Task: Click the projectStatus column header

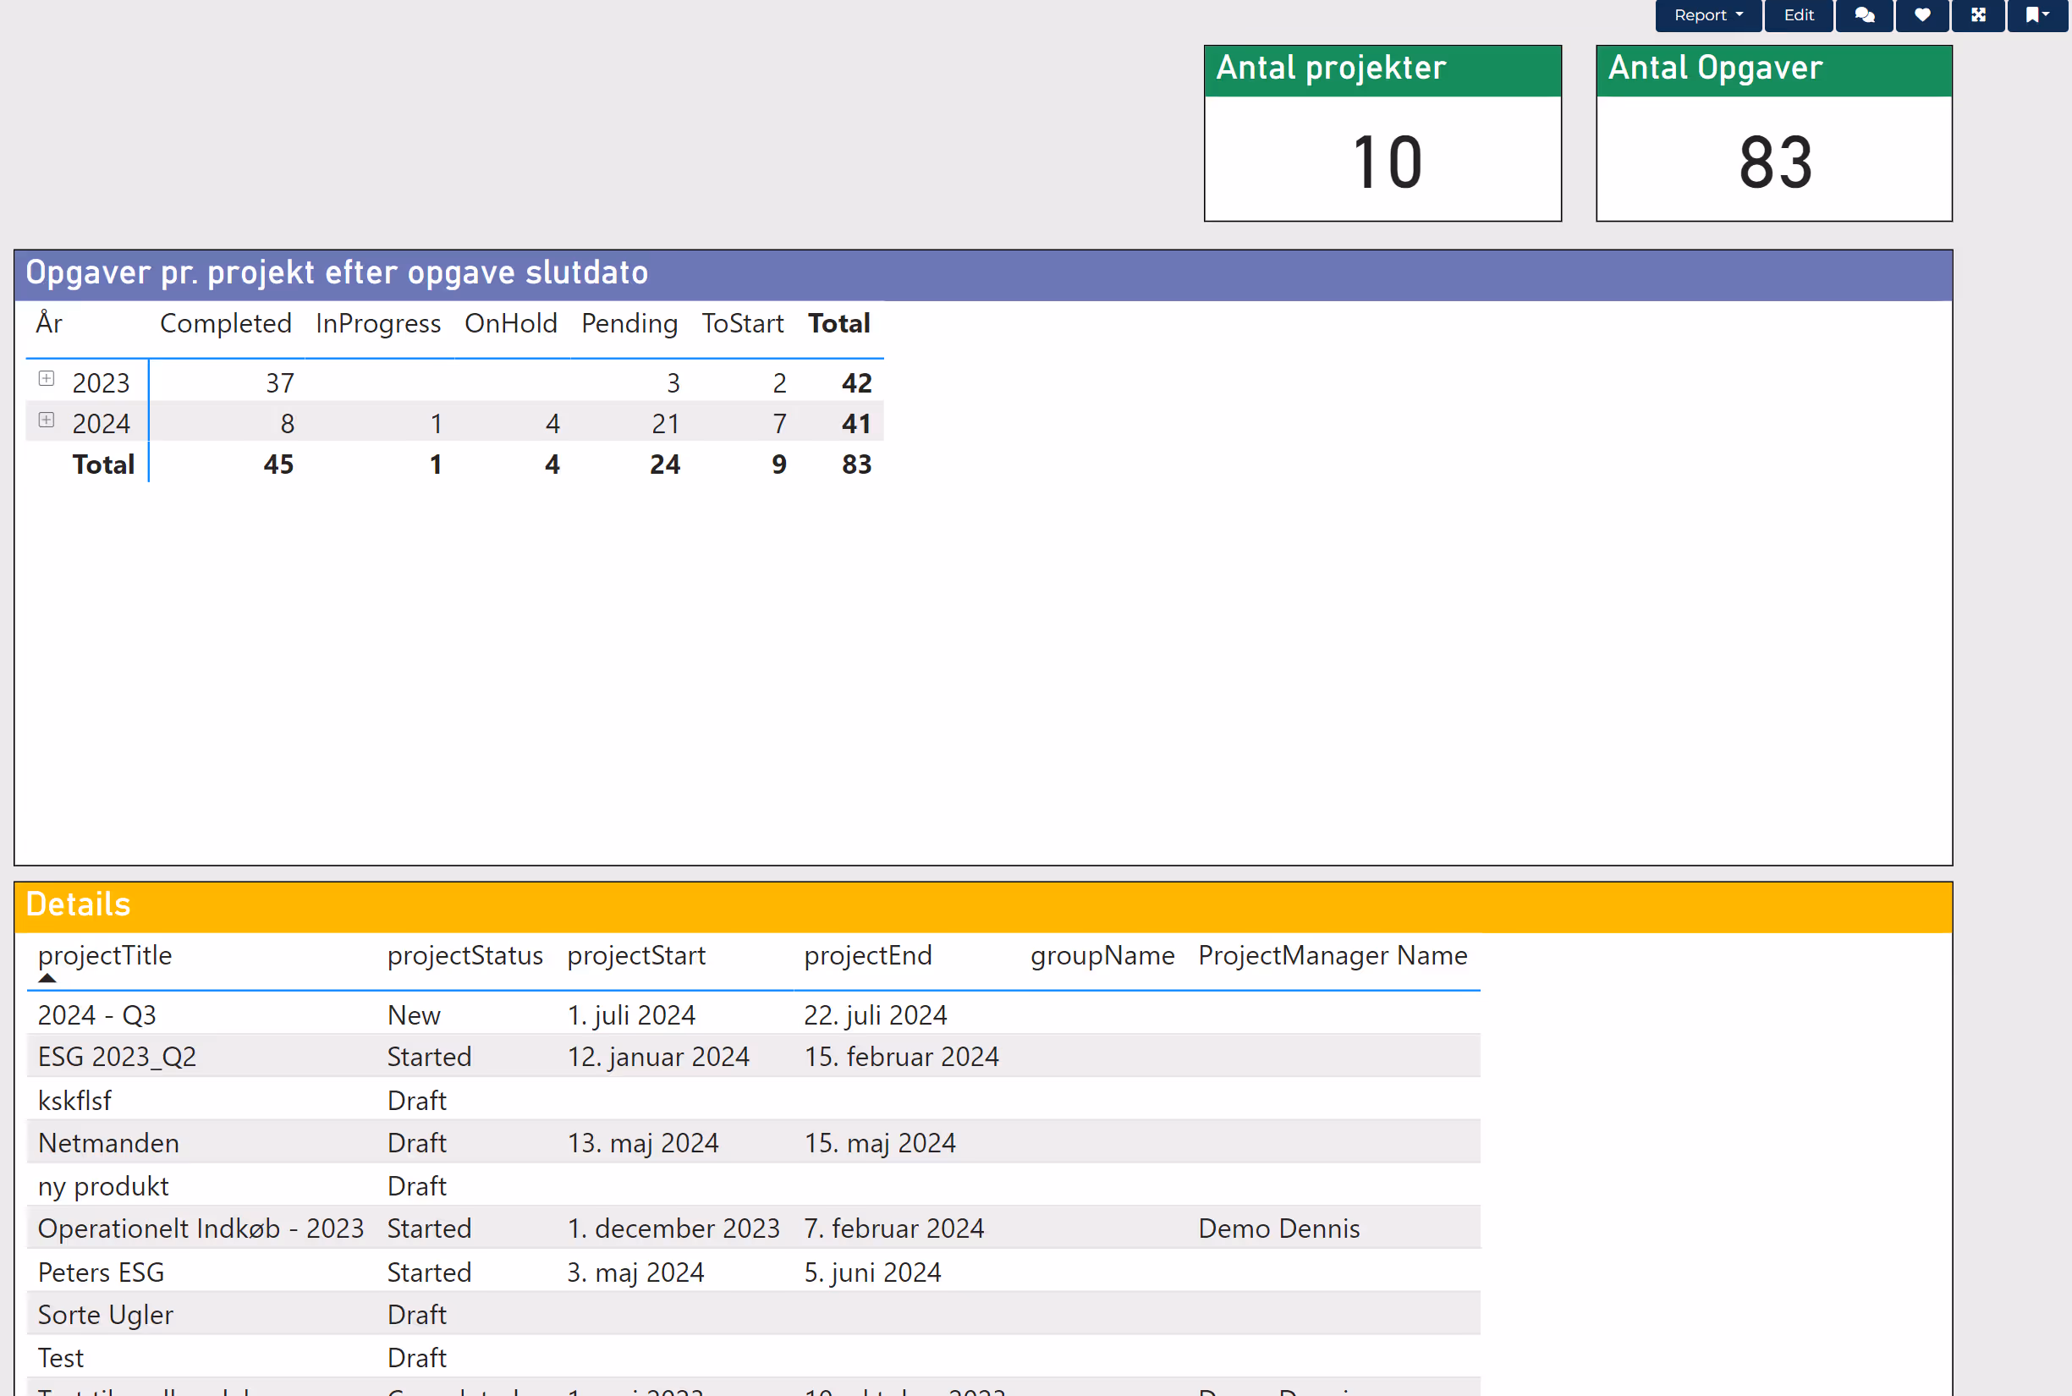Action: coord(464,955)
